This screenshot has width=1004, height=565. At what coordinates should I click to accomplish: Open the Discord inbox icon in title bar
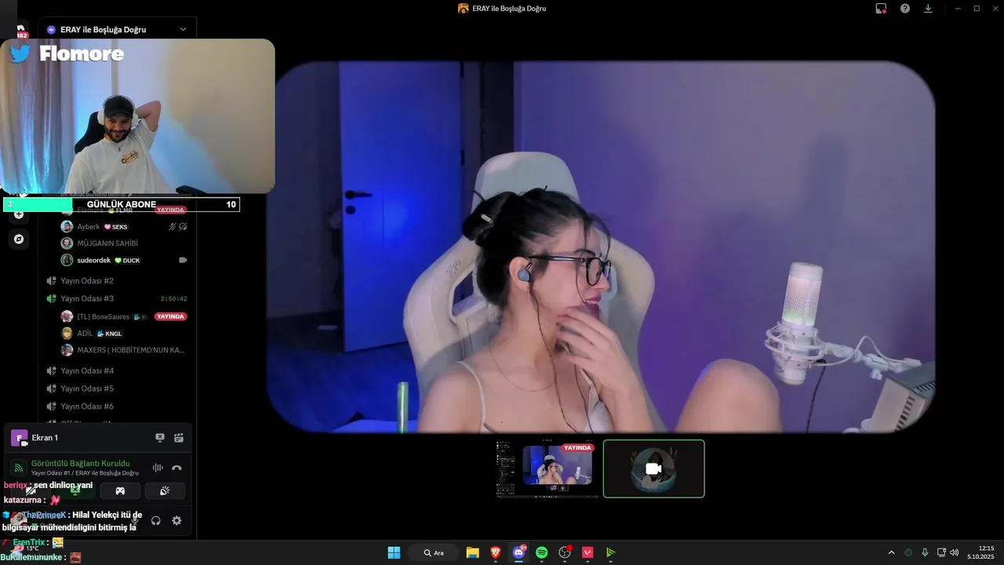click(881, 9)
